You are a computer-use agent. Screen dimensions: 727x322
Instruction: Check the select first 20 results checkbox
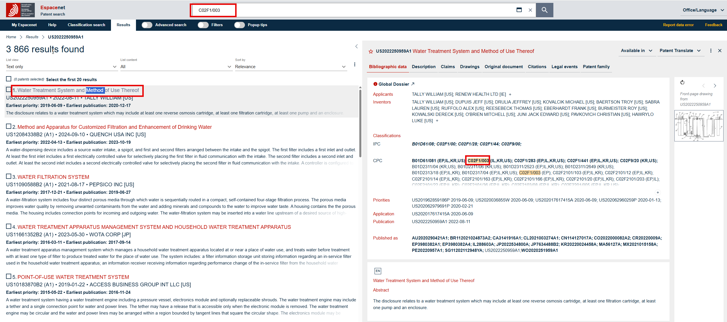tap(9, 79)
